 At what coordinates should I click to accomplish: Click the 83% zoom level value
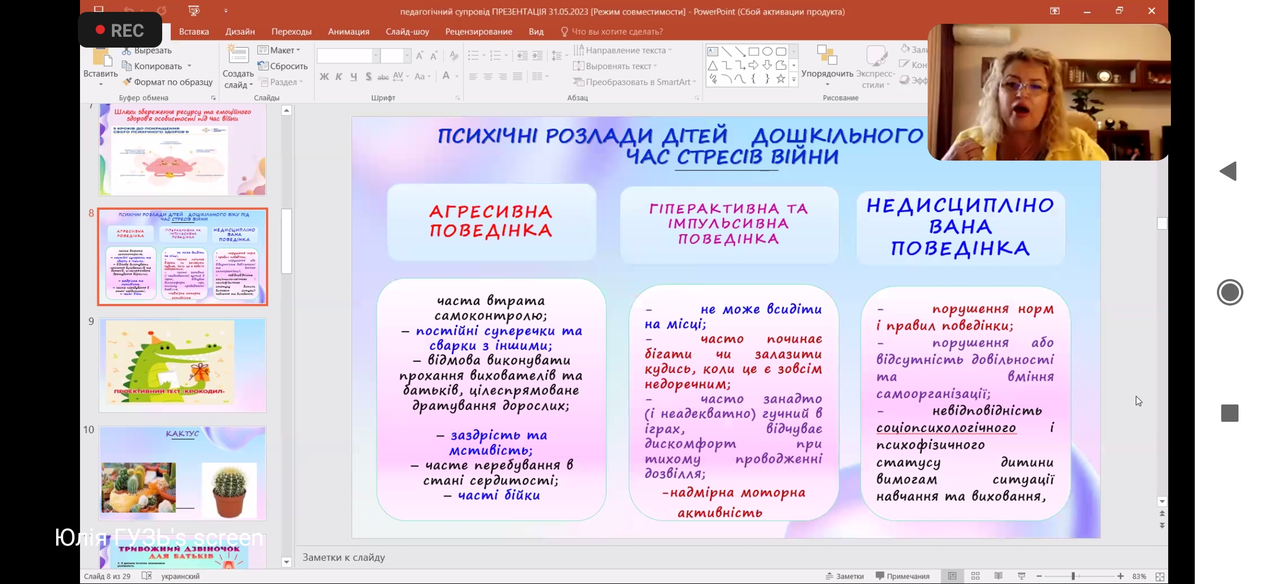[1139, 576]
